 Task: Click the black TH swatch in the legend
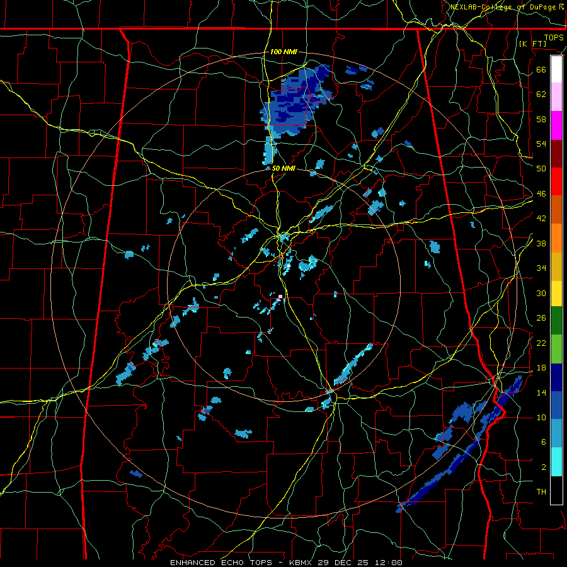pos(556,490)
